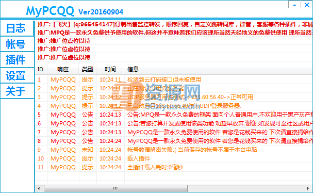Select log row 11 about 全插件载入耗时
This screenshot has width=313, height=193.
(174, 167)
